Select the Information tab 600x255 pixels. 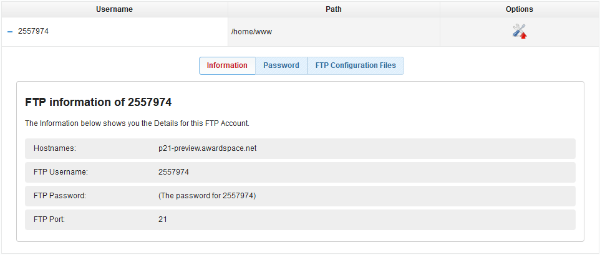pyautogui.click(x=227, y=65)
